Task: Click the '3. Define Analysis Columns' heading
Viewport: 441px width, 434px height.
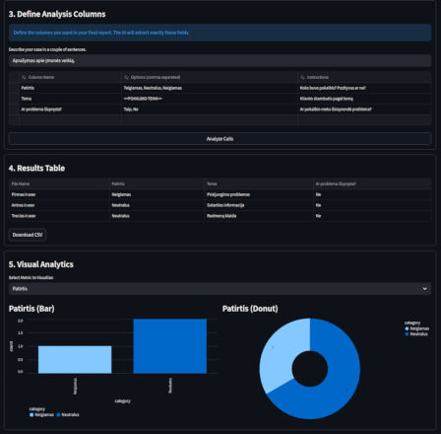Action: click(57, 14)
